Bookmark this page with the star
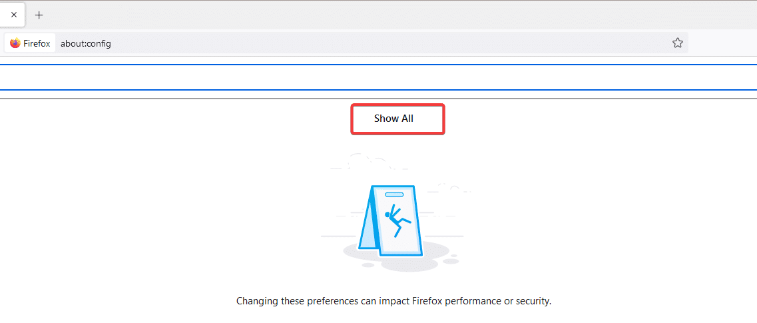 pyautogui.click(x=678, y=43)
